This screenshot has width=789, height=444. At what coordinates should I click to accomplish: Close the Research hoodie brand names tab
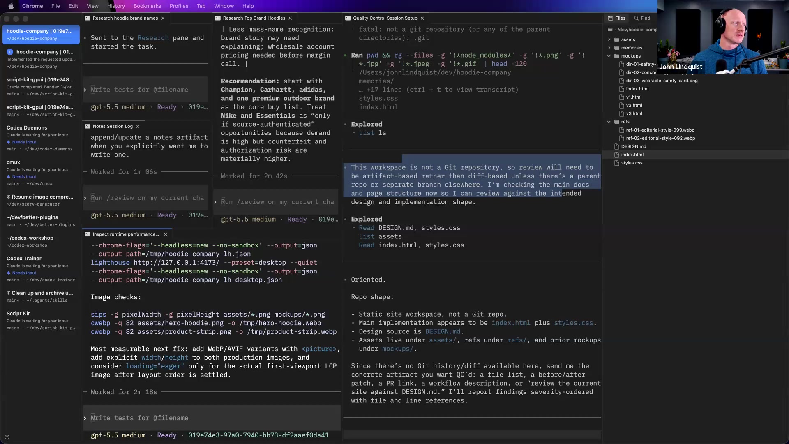tap(163, 18)
